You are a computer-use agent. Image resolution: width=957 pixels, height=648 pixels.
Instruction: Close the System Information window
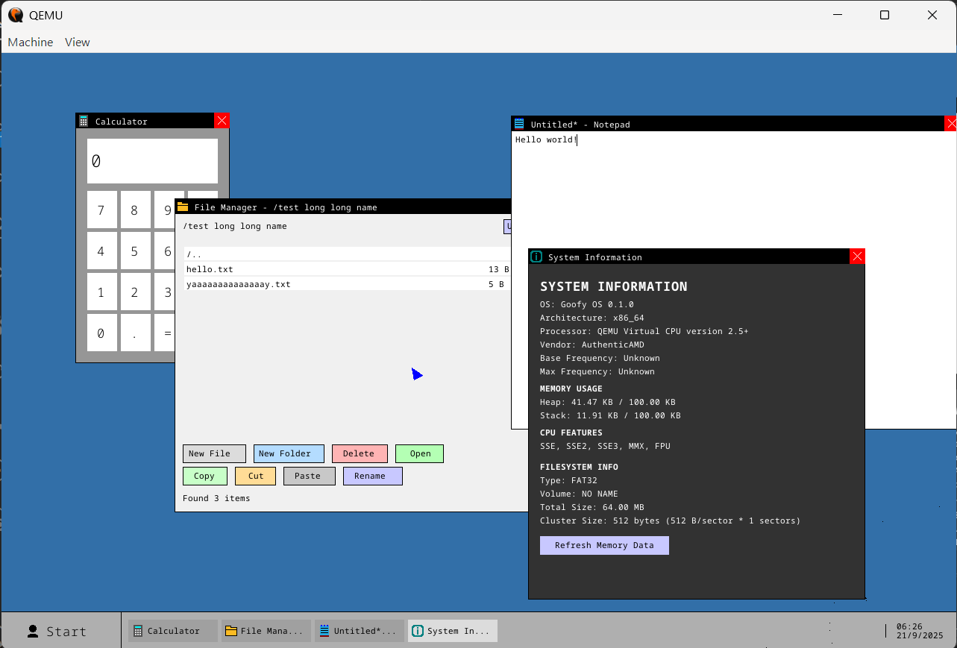857,257
